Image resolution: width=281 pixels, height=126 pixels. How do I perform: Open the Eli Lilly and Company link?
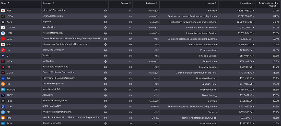(53, 50)
